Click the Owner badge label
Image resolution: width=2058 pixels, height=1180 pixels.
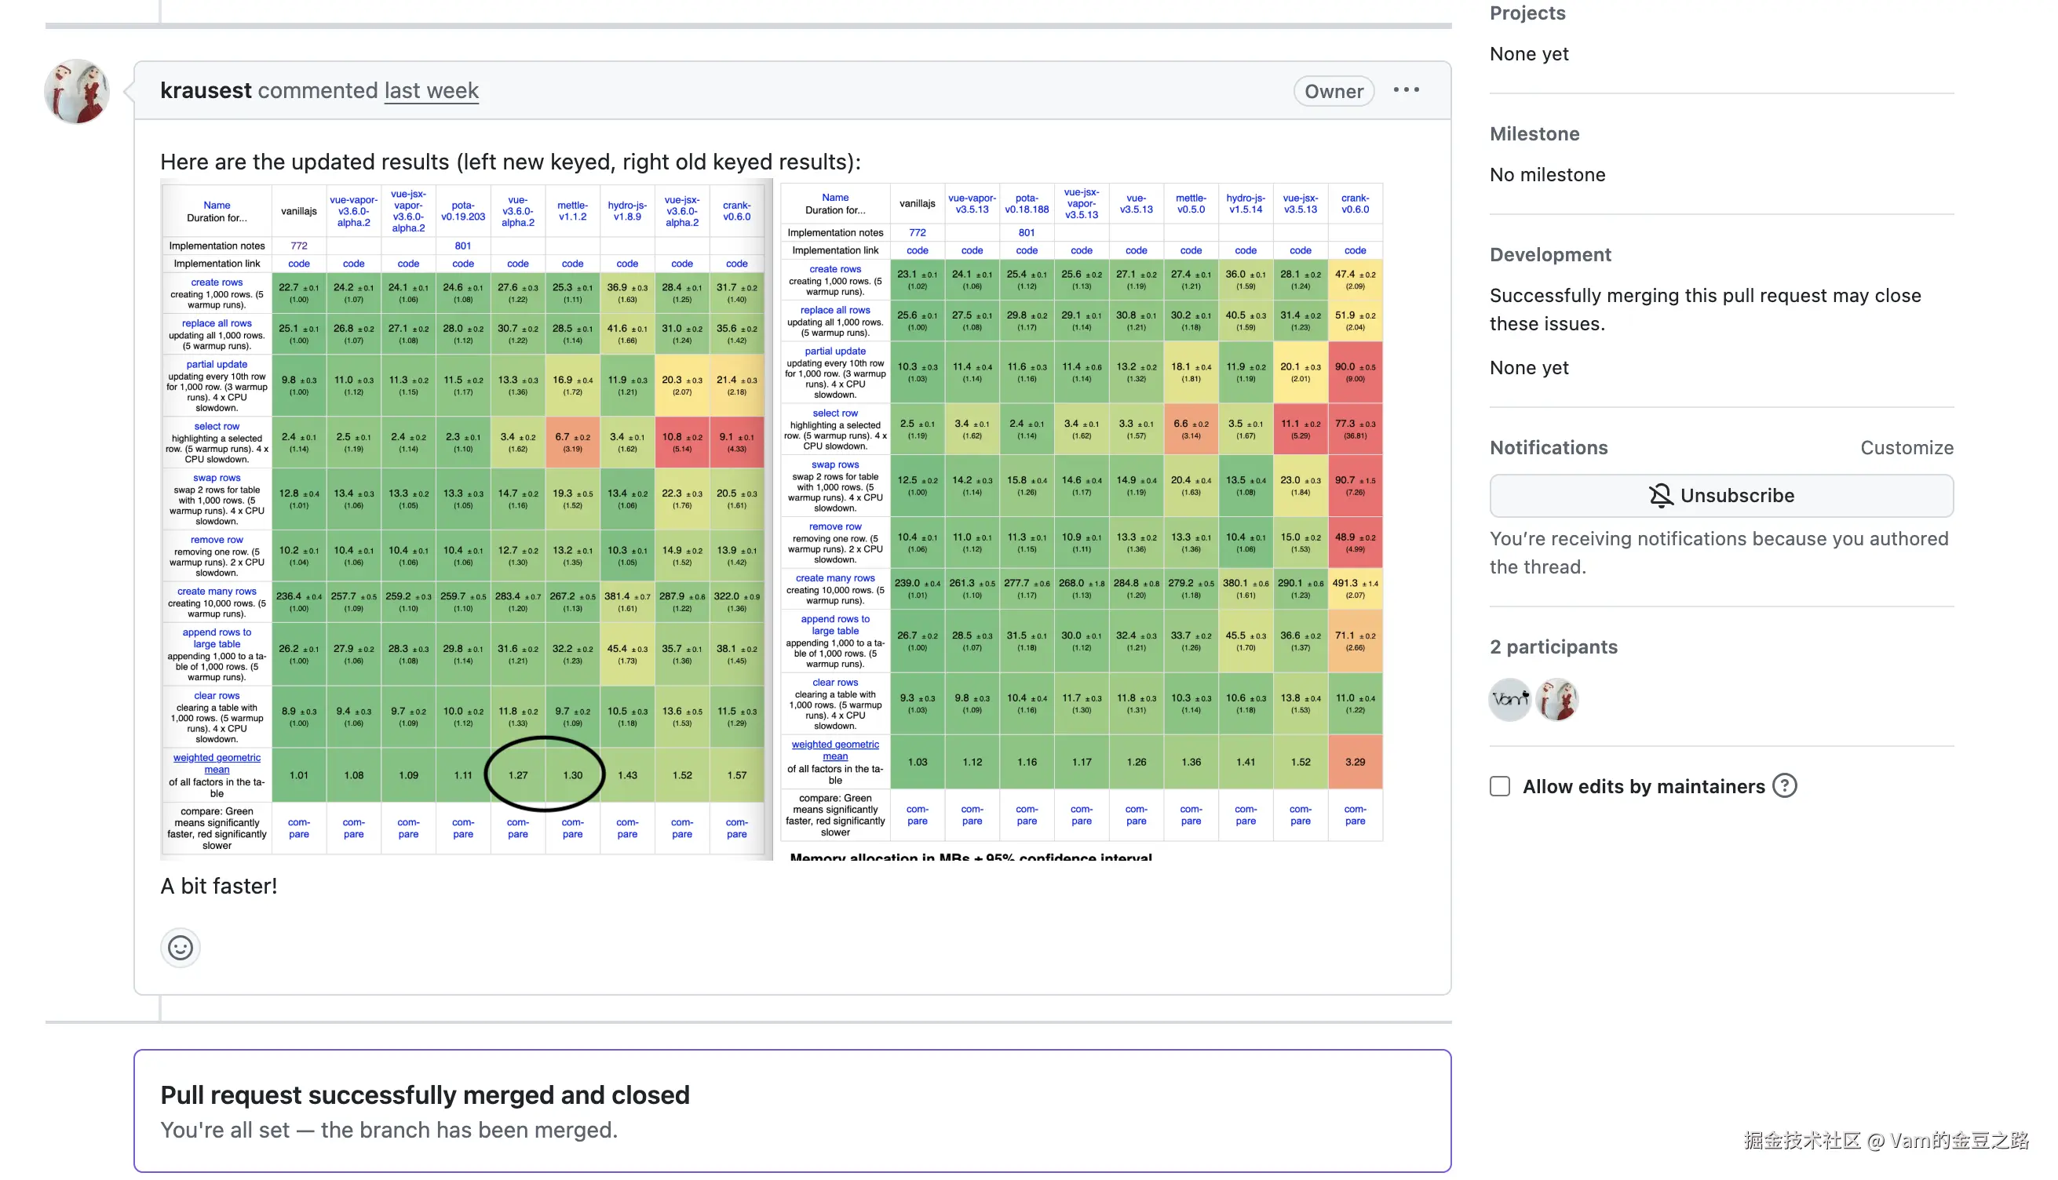click(1333, 91)
